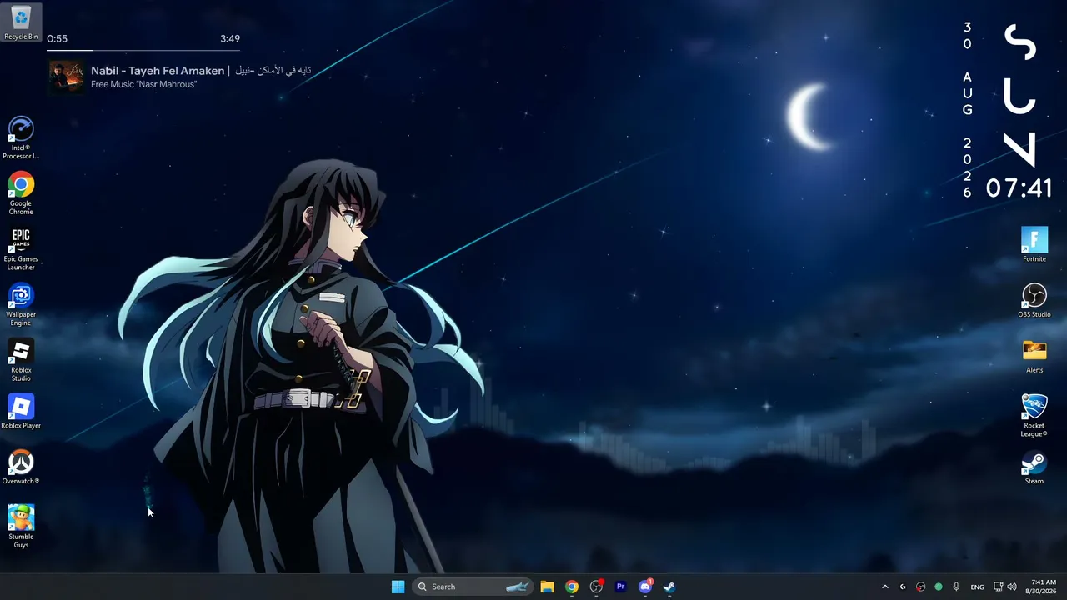
Task: Open the Windows Start menu
Action: tap(398, 587)
